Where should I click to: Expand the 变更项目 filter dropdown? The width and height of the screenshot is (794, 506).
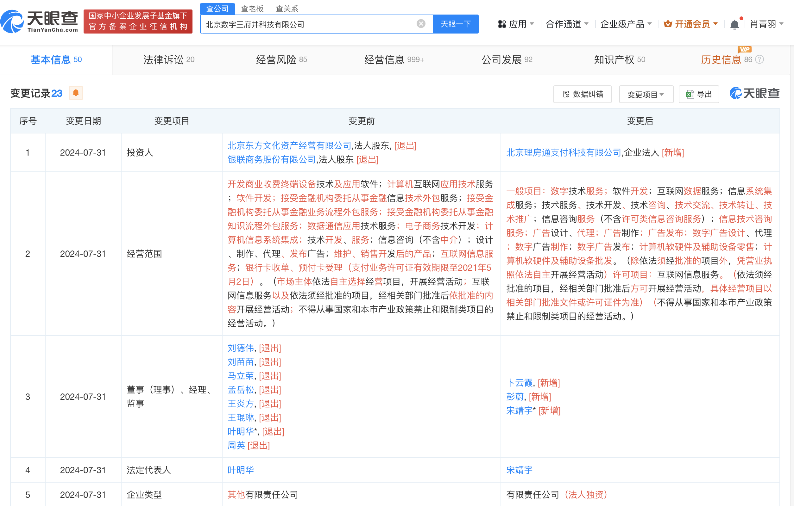click(646, 95)
